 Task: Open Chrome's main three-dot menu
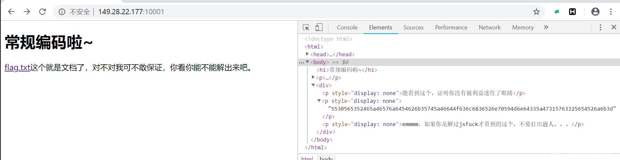(x=611, y=12)
